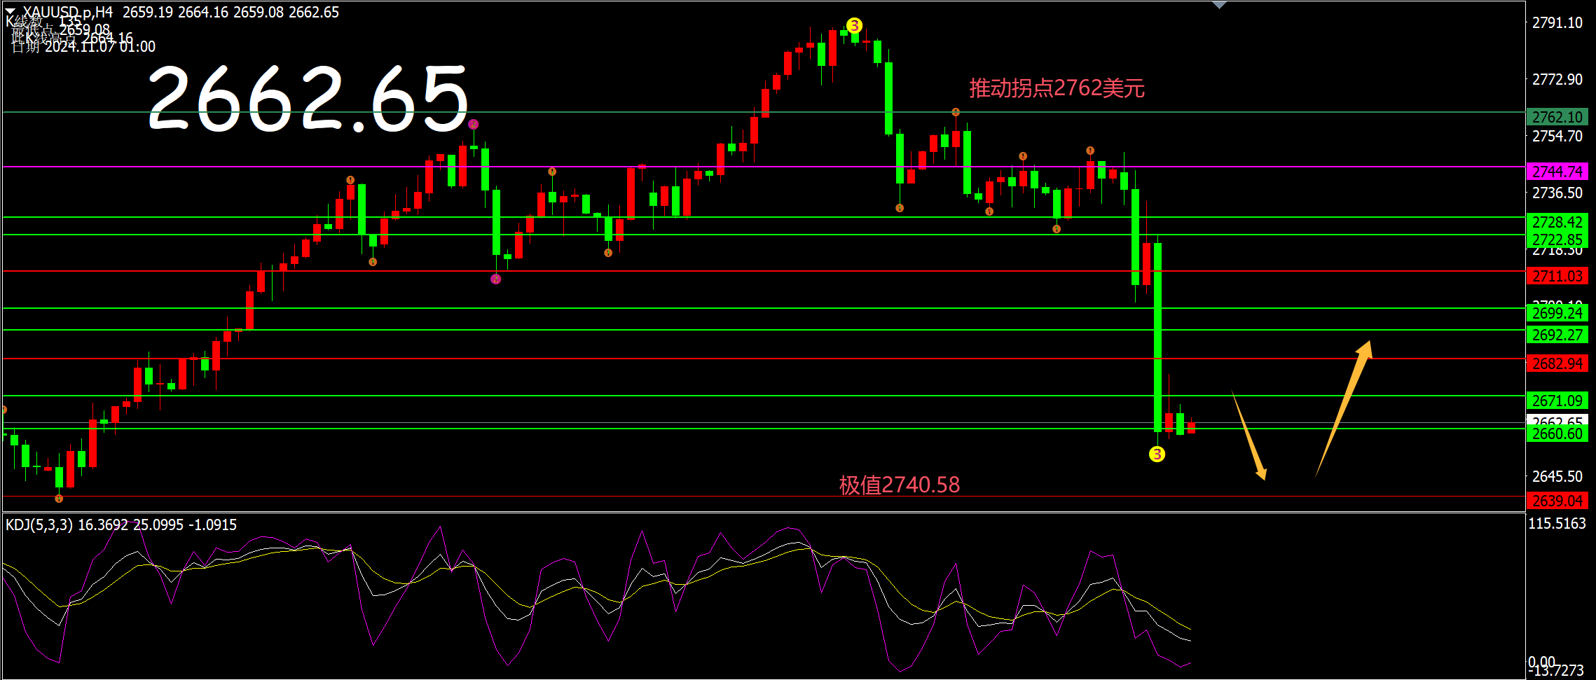
Task: Click the 2736.50 value on the price scale
Action: tap(1557, 193)
